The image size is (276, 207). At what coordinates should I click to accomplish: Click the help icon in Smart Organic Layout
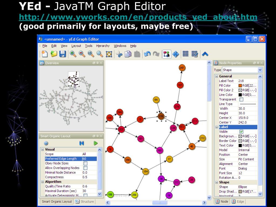tap(46, 143)
